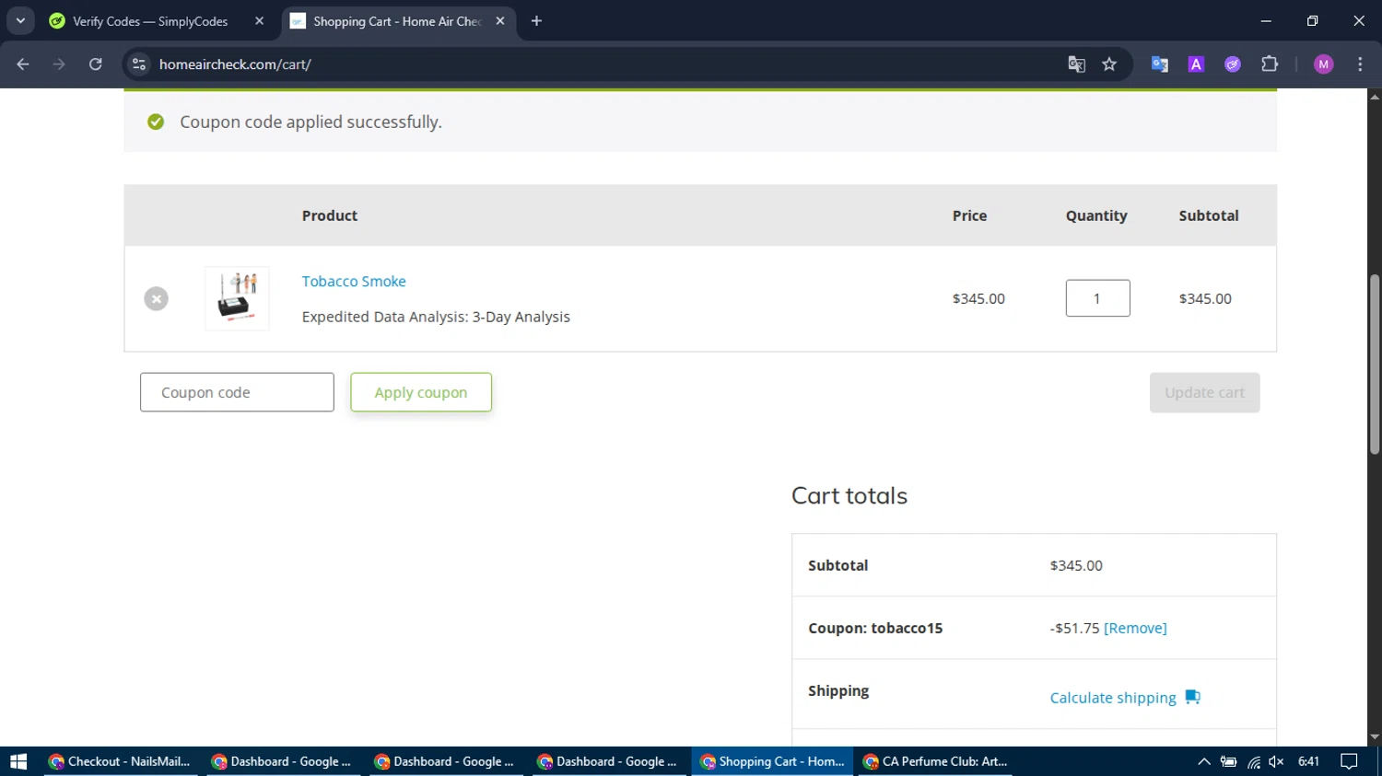The width and height of the screenshot is (1382, 776).
Task: Click into the Coupon code field
Action: coord(237,392)
